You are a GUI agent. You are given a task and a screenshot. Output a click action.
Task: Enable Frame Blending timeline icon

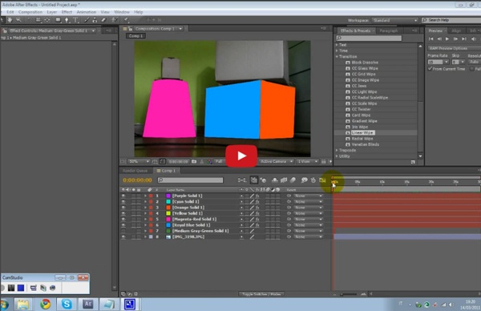click(x=284, y=180)
